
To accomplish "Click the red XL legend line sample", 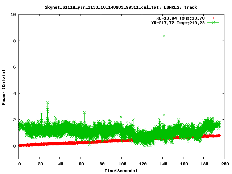I will point(214,18).
